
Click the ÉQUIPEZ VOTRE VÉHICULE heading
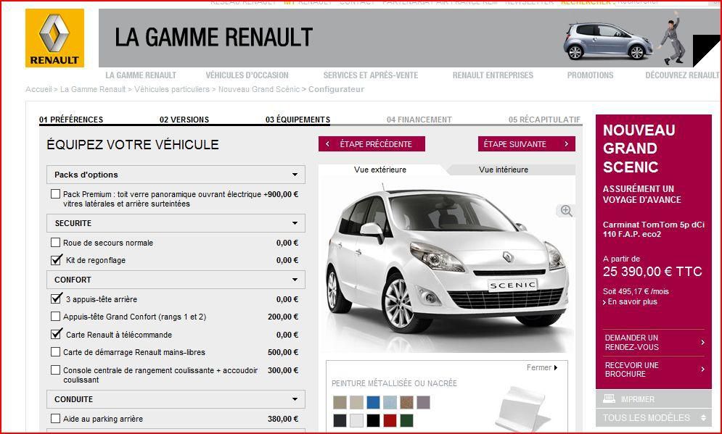(133, 144)
